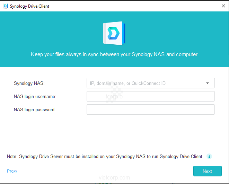Image resolution: width=229 pixels, height=184 pixels.
Task: Click the NAS login password field
Action: (x=150, y=109)
